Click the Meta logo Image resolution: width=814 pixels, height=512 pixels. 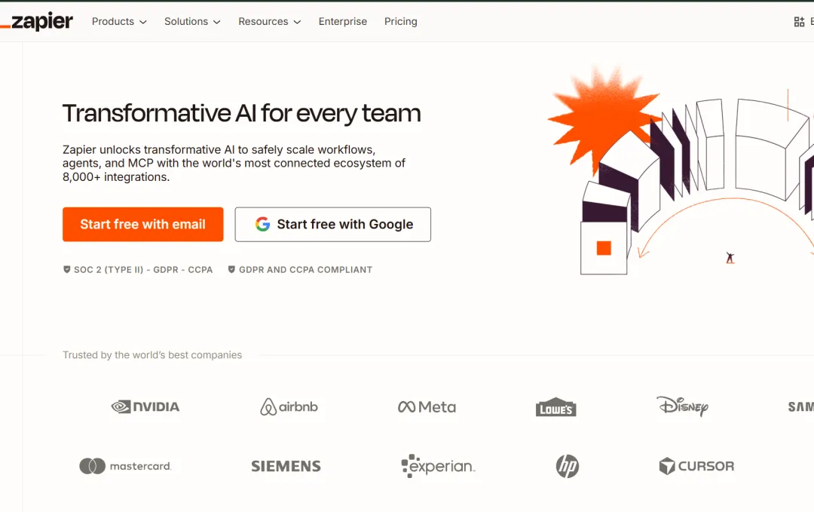click(x=427, y=406)
